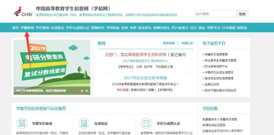The image size is (274, 135).
Task: Open 图像校对 navigation item
Action: click(98, 28)
